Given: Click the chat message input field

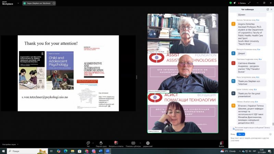Looking at the screenshot, I should coord(250,140).
